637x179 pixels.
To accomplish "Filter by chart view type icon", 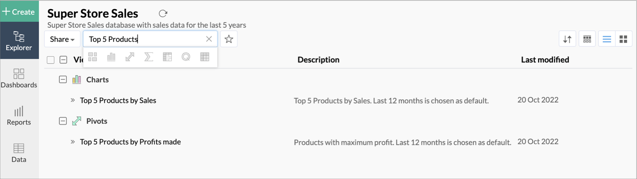I will click(x=111, y=57).
